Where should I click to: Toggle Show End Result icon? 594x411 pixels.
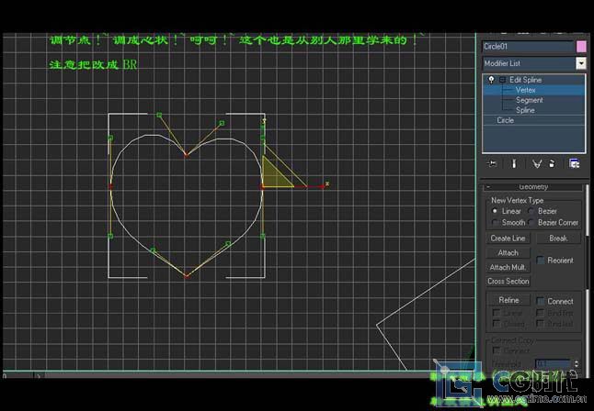(513, 163)
